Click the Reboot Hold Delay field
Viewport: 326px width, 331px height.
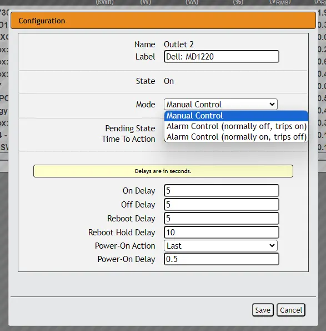click(x=221, y=233)
